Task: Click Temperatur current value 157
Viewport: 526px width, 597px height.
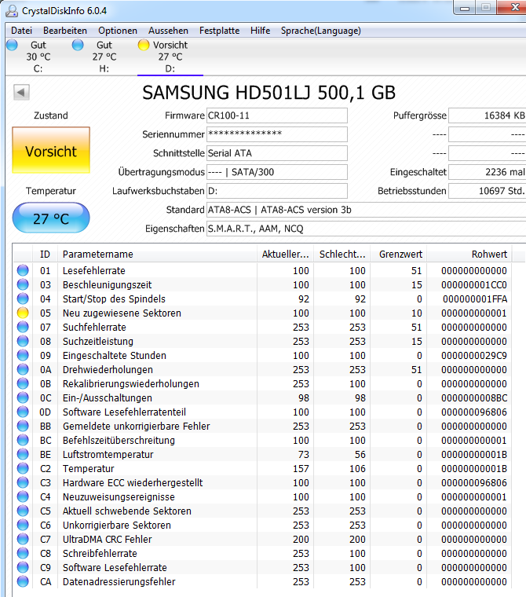Action: [x=301, y=468]
